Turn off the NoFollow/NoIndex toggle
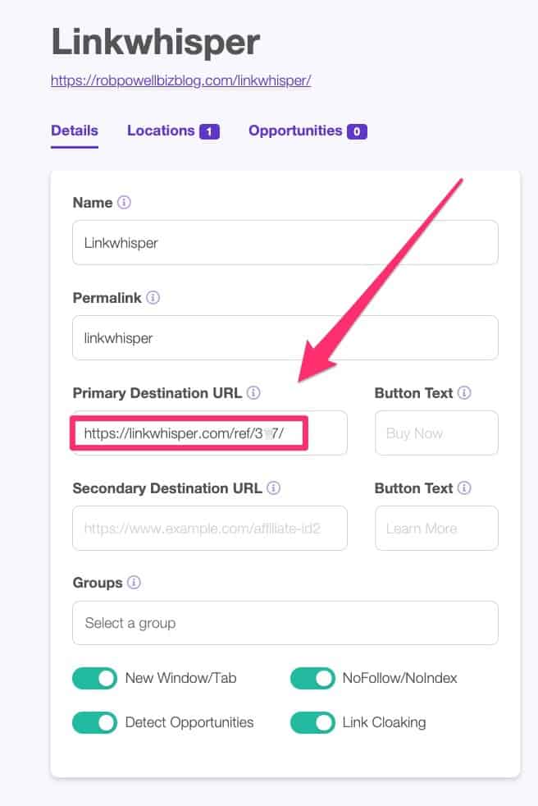Image resolution: width=538 pixels, height=806 pixels. tap(312, 678)
